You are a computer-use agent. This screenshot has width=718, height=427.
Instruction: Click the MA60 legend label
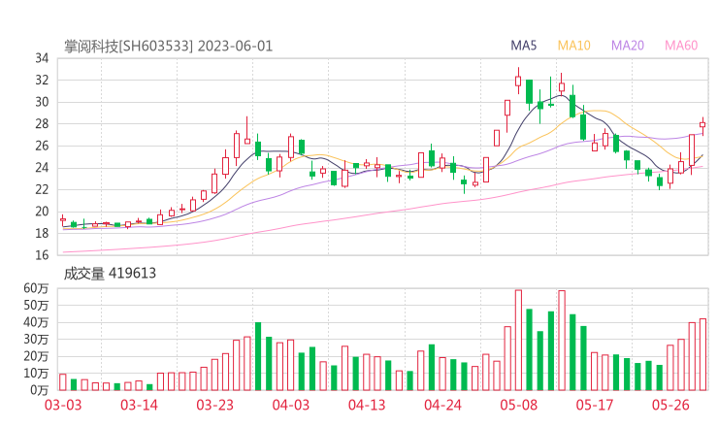681,46
